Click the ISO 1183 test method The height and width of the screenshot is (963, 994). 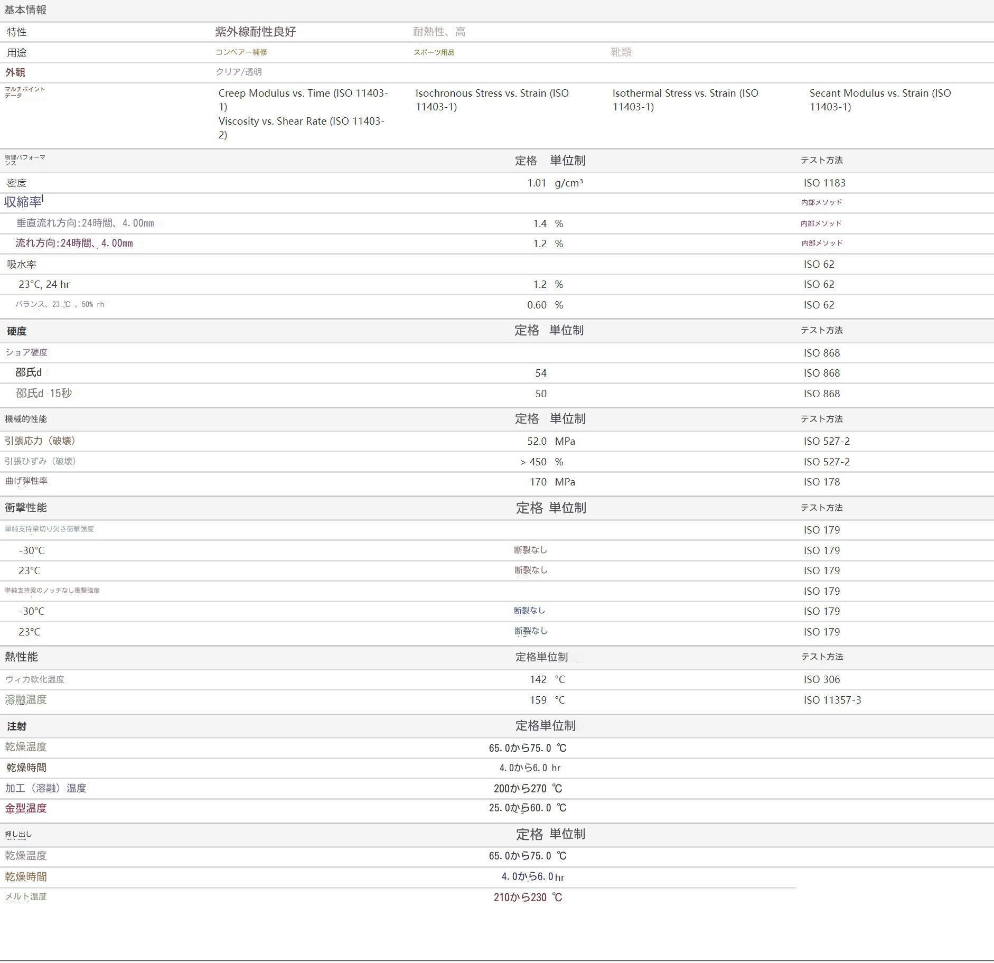click(824, 183)
